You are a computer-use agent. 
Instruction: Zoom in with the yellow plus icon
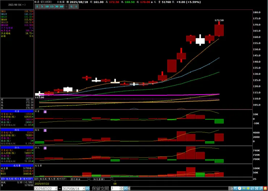[x=248, y=188]
